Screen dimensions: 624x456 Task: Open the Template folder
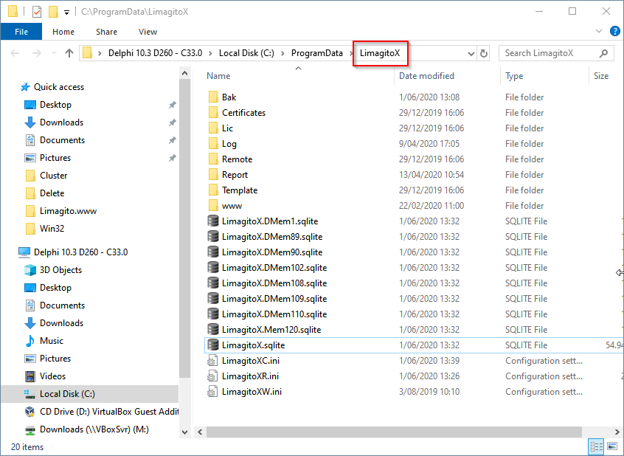(240, 190)
